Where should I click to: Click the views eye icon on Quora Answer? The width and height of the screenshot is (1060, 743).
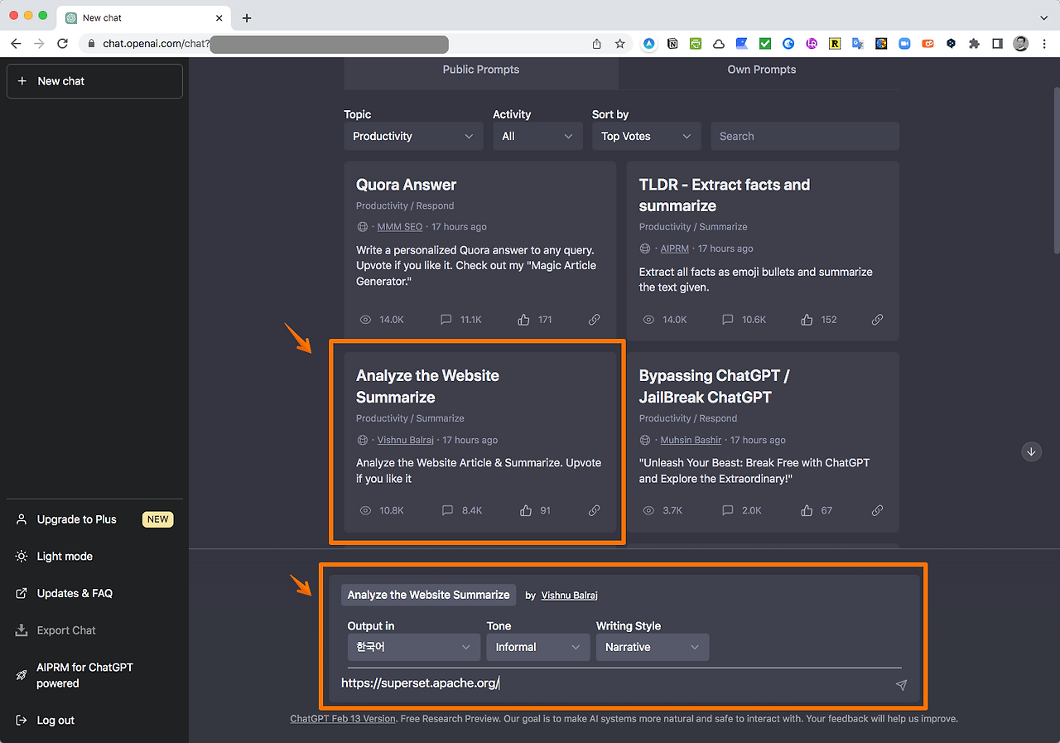[366, 320]
